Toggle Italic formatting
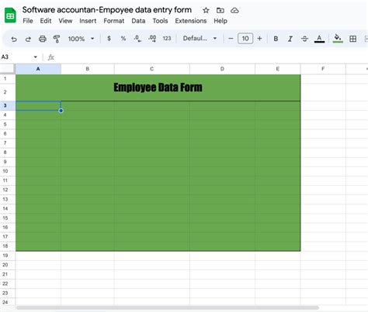The width and height of the screenshot is (368, 312). point(290,39)
